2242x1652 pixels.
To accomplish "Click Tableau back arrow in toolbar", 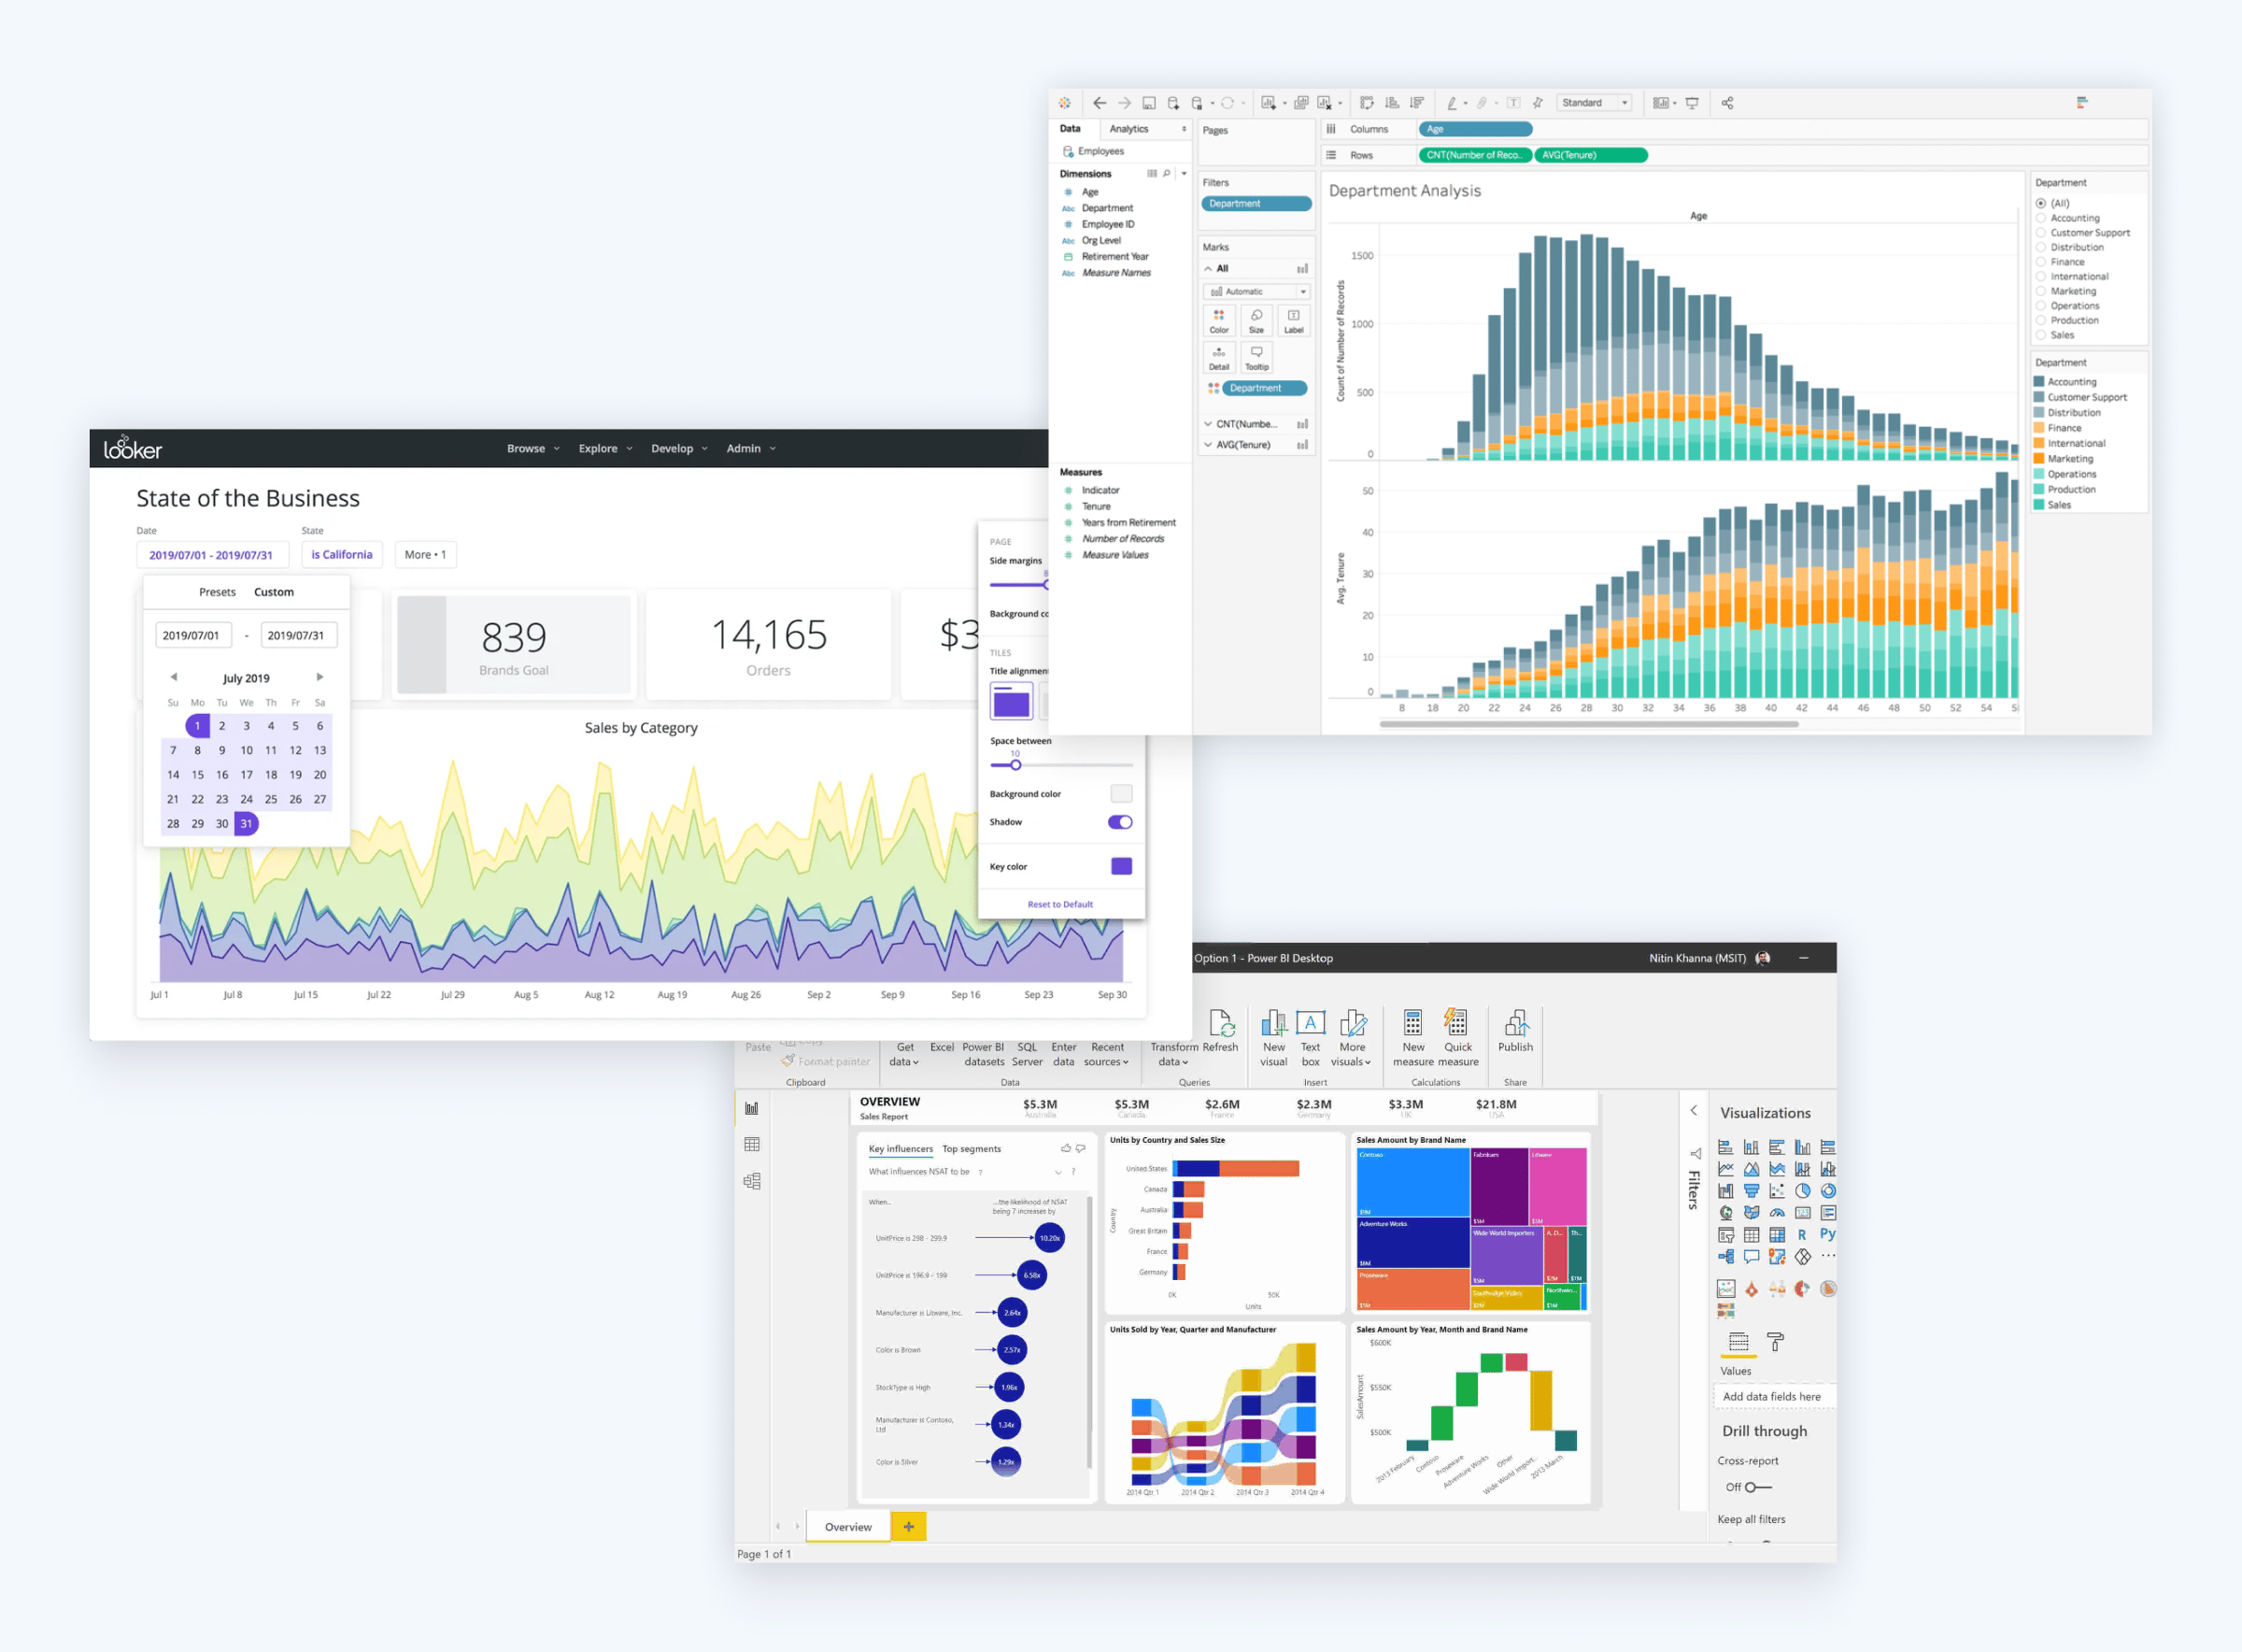I will point(1100,103).
